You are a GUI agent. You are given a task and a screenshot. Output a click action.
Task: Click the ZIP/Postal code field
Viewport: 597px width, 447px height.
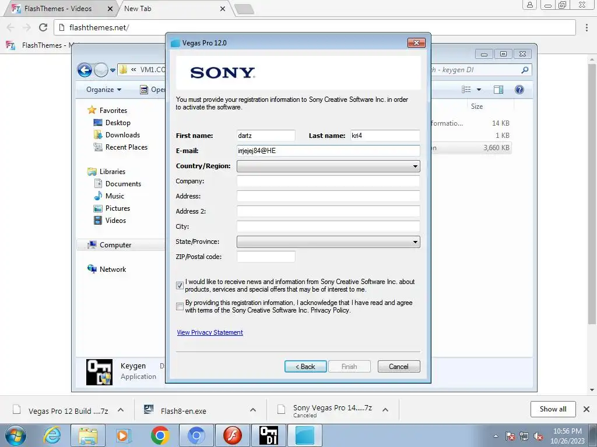(266, 257)
